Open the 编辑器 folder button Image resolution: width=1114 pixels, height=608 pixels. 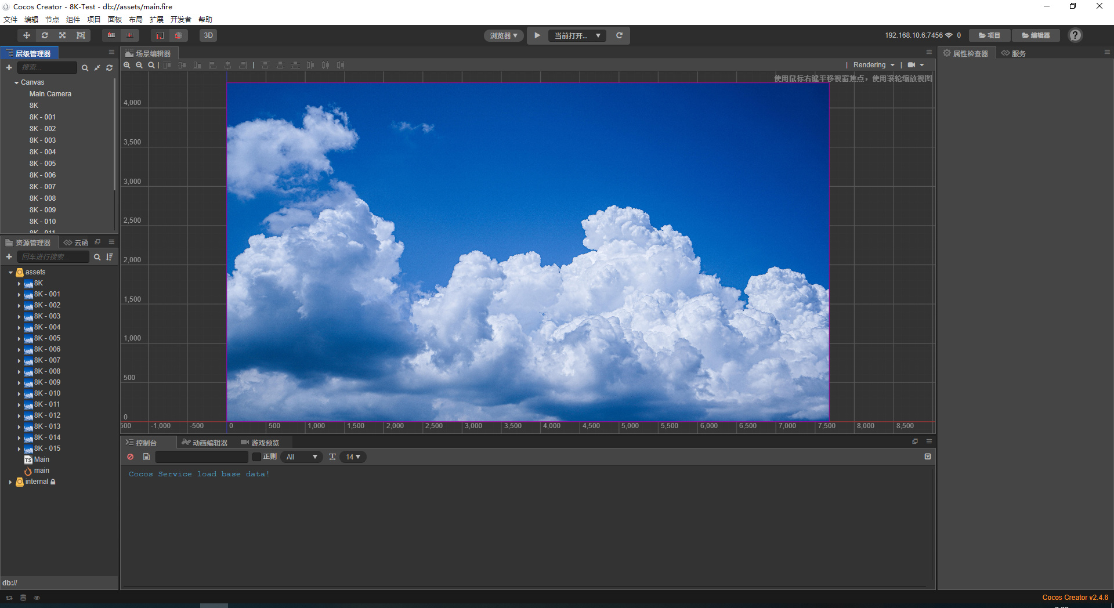point(1036,35)
